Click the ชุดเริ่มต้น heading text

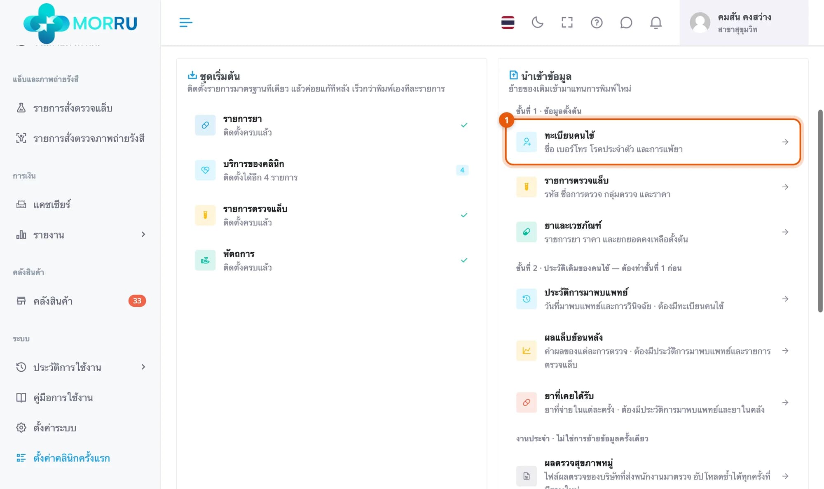tap(220, 76)
